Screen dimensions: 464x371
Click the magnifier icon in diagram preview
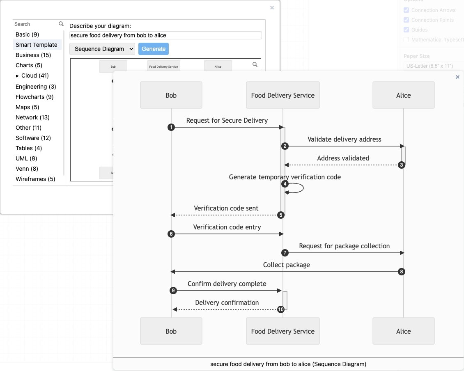[255, 64]
